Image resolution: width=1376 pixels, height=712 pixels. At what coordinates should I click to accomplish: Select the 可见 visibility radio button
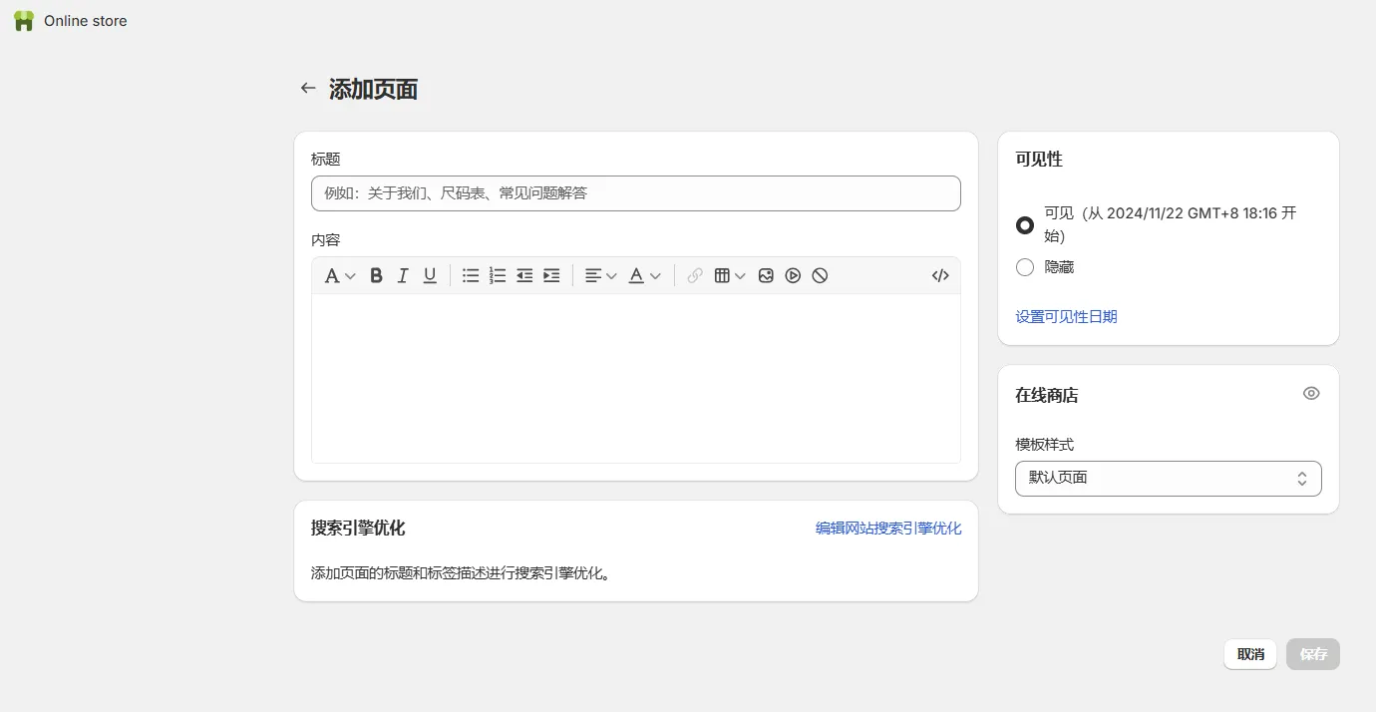pos(1024,224)
